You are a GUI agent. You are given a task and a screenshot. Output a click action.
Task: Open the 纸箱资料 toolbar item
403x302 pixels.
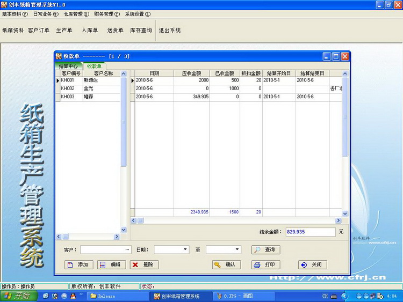pyautogui.click(x=13, y=31)
